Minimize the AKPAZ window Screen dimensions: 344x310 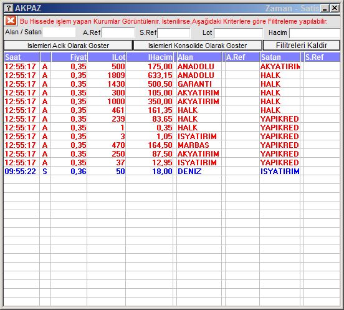click(x=325, y=8)
